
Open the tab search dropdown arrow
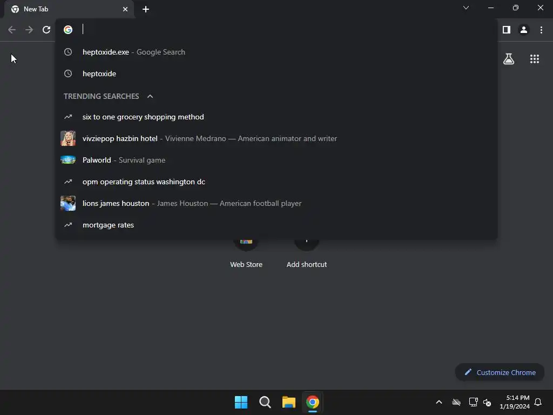(x=466, y=8)
